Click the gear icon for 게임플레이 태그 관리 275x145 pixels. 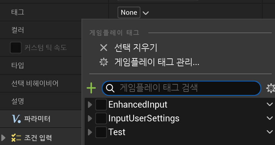pyautogui.click(x=104, y=62)
